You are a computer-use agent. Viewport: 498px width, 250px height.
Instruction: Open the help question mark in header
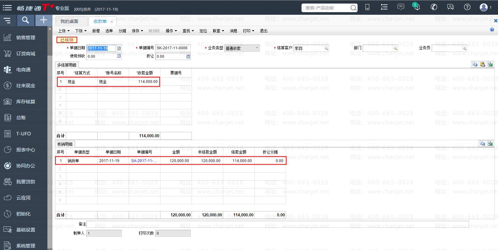[x=467, y=7]
